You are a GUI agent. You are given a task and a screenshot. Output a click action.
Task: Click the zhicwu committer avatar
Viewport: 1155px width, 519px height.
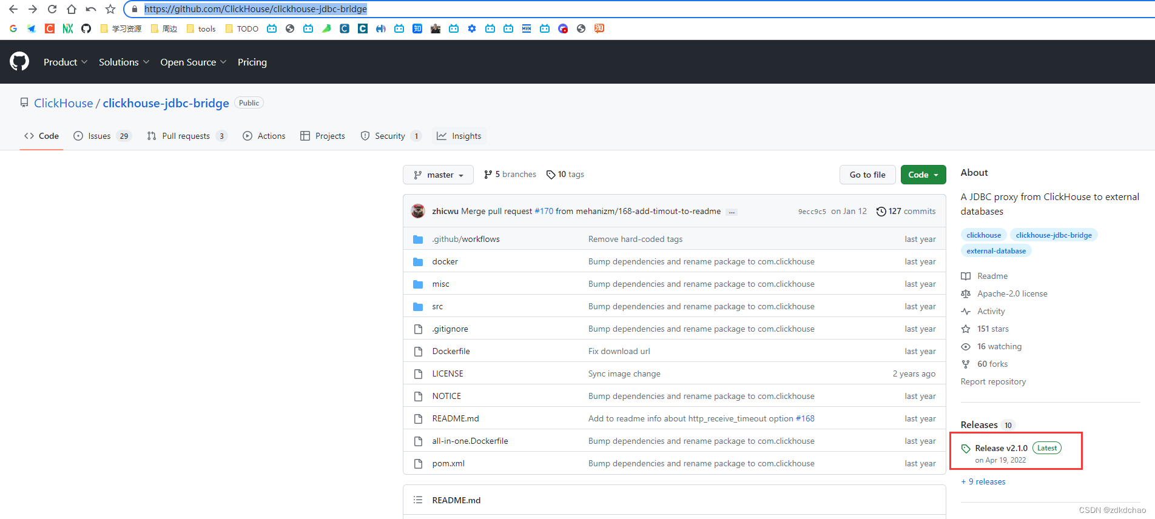[418, 211]
